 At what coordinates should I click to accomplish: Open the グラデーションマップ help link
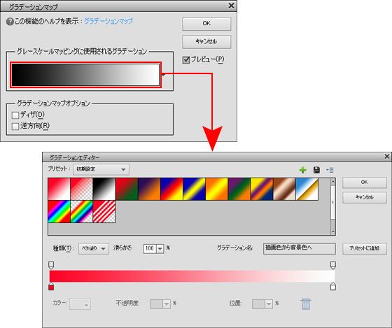pyautogui.click(x=108, y=21)
